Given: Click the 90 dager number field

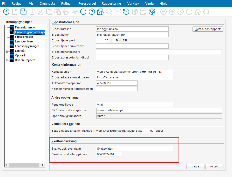Looking at the screenshot, I should tap(149, 131).
